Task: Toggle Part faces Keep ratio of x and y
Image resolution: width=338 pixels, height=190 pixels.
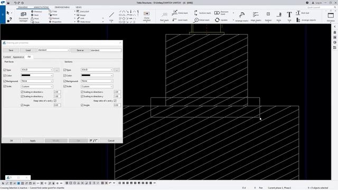Action: [55, 101]
